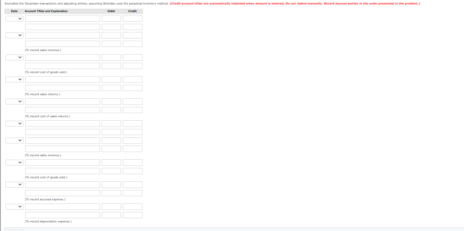This screenshot has width=464, height=231.
Task: Click first-line debit field of the accrued expense entry
Action: point(111,185)
